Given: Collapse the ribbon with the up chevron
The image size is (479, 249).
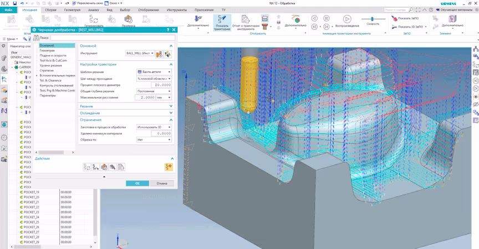Looking at the screenshot, I should (x=425, y=10).
